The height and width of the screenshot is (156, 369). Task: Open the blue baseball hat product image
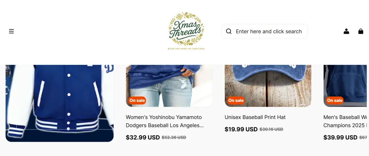tap(268, 86)
